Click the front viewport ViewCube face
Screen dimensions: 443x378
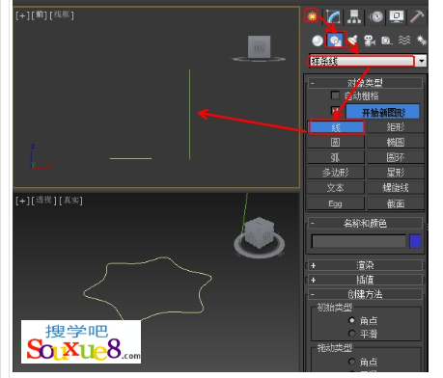tap(259, 46)
